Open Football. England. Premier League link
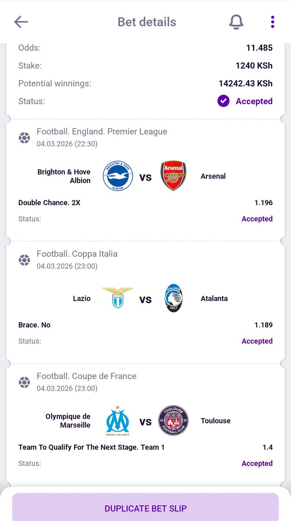 (x=102, y=132)
